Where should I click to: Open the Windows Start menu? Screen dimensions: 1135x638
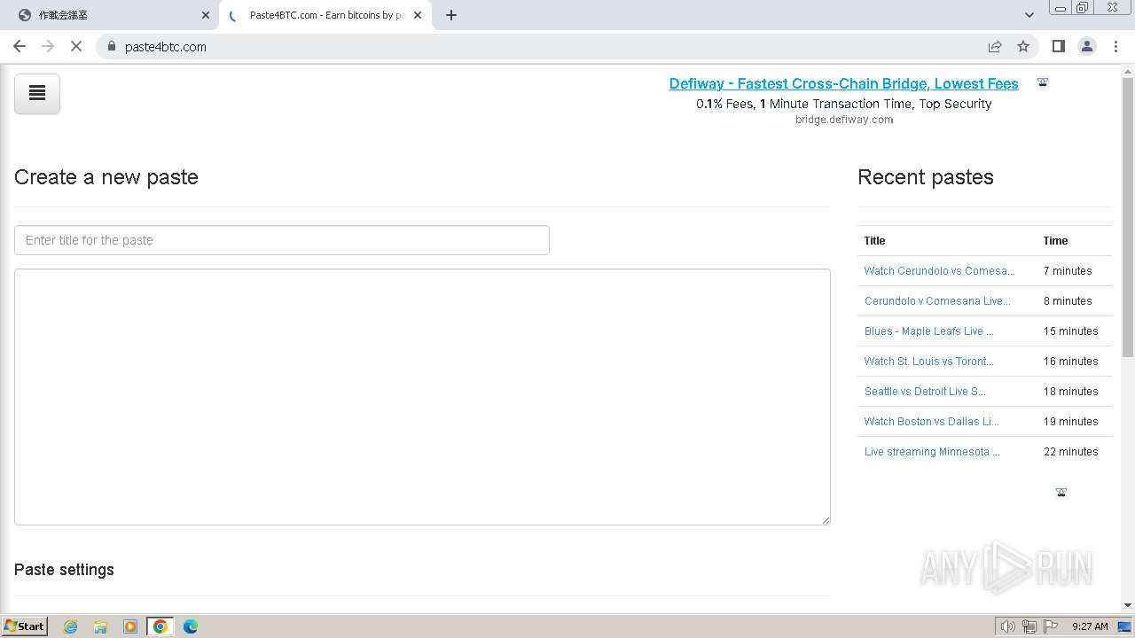[25, 626]
